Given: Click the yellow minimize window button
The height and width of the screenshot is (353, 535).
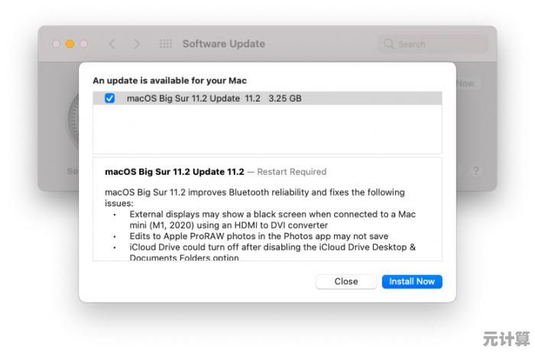Looking at the screenshot, I should coord(70,44).
